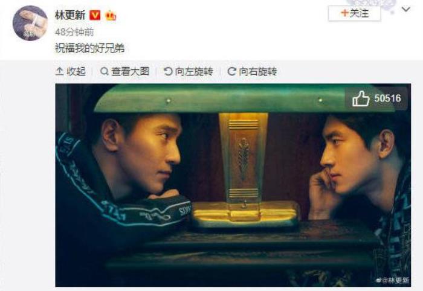This screenshot has height=291, width=423.
Task: Click the crown membership icon
Action: point(111,15)
